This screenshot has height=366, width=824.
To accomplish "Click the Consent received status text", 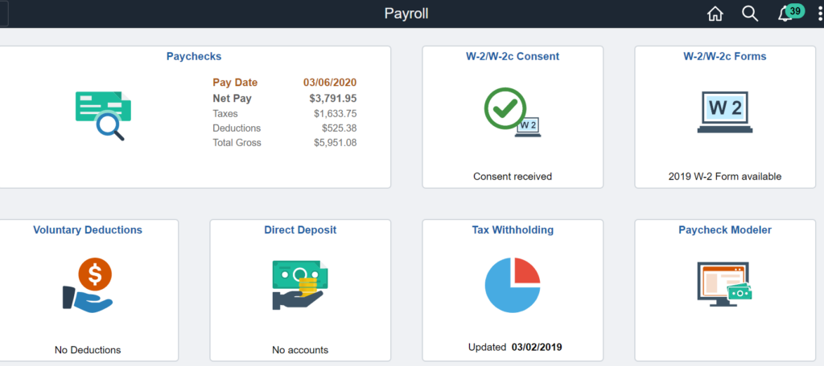I will tap(513, 177).
